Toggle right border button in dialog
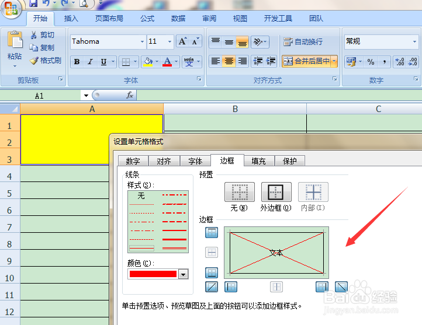The image size is (422, 325). click(322, 286)
